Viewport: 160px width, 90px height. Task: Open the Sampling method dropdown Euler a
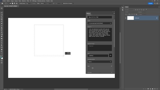pos(100,62)
